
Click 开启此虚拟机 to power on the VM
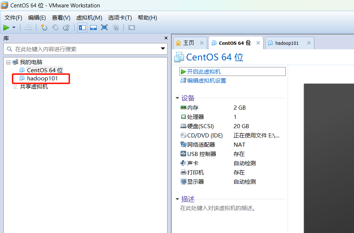(204, 72)
